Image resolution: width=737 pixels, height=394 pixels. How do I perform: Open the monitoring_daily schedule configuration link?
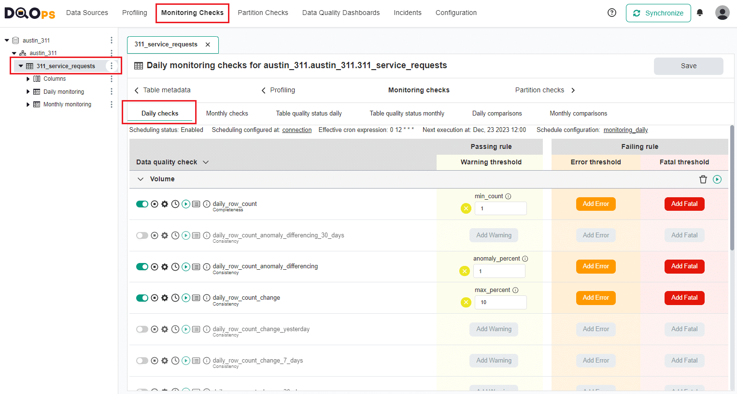coord(625,130)
